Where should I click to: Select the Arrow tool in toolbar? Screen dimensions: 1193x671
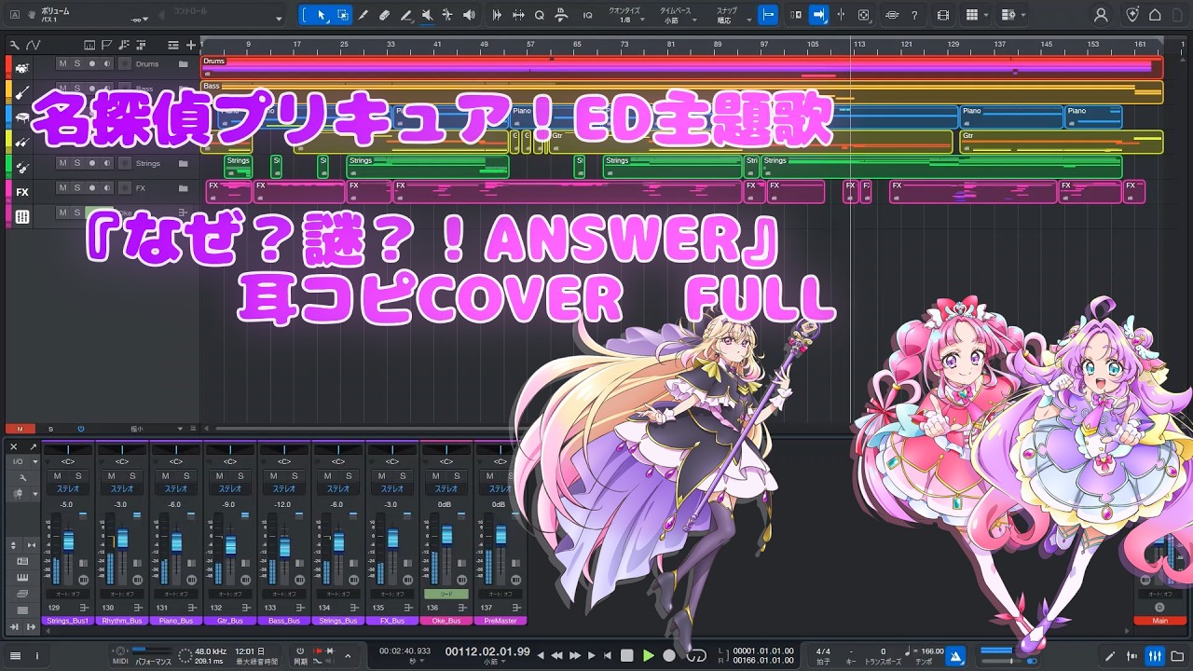click(321, 15)
